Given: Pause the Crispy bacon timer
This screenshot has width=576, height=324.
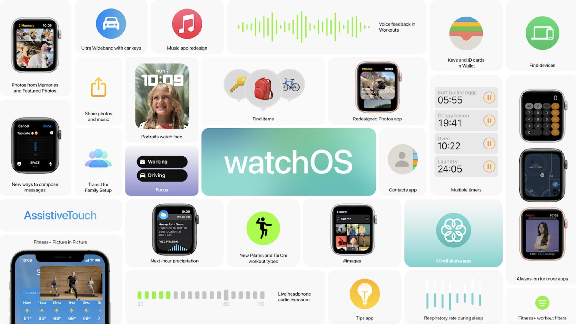Looking at the screenshot, I should [x=487, y=121].
